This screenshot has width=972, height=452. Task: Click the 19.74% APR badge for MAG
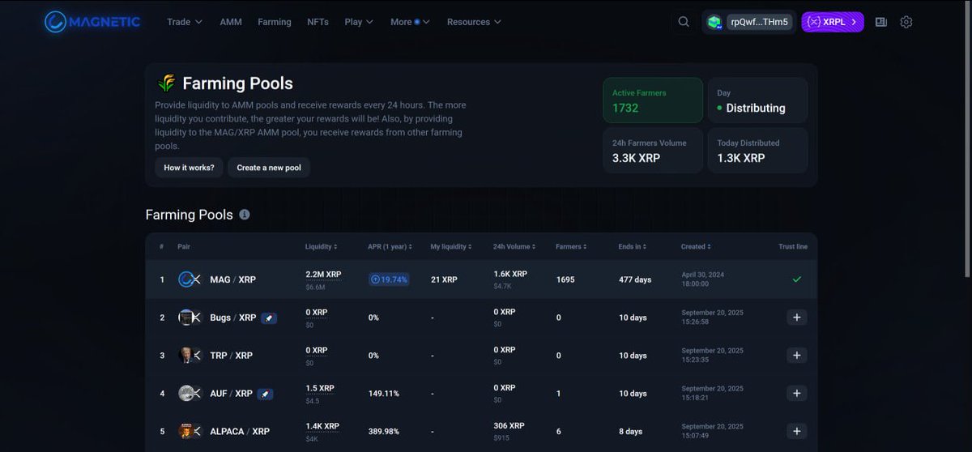pos(389,279)
